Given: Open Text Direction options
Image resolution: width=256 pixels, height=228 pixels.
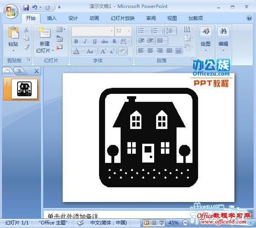Looking at the screenshot, I should [188, 29].
